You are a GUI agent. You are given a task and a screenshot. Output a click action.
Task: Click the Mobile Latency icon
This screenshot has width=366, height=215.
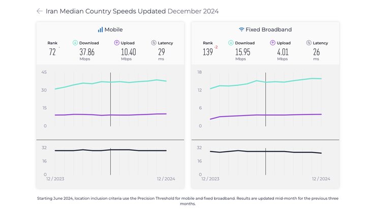pos(154,43)
